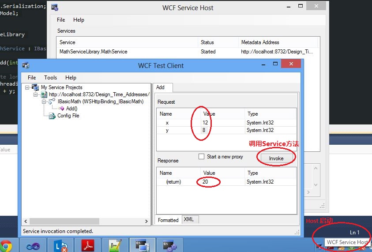Viewport: 372px width, 252px height.
Task: Select the Add() operation in tree
Action: click(71, 109)
